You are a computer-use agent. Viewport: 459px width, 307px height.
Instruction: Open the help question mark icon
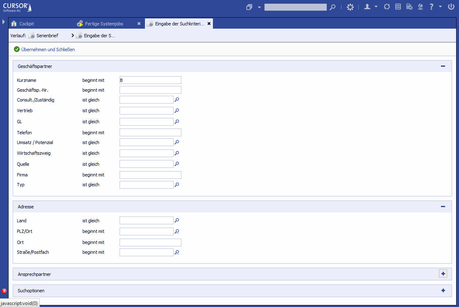(x=431, y=7)
